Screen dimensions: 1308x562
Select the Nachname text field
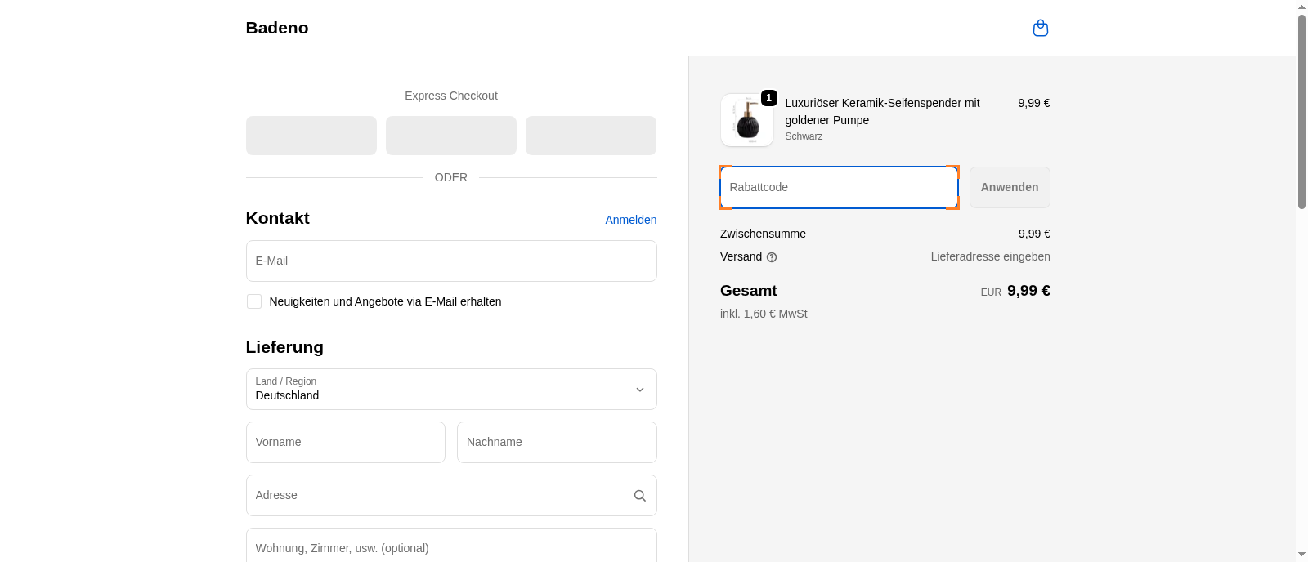(x=556, y=443)
